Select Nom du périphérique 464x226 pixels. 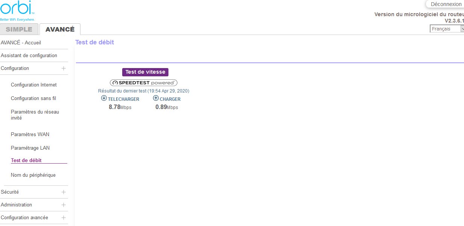[x=33, y=175]
